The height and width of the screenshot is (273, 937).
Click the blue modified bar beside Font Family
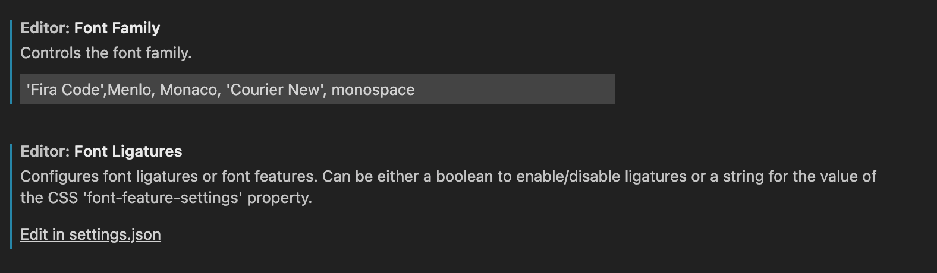point(11,62)
